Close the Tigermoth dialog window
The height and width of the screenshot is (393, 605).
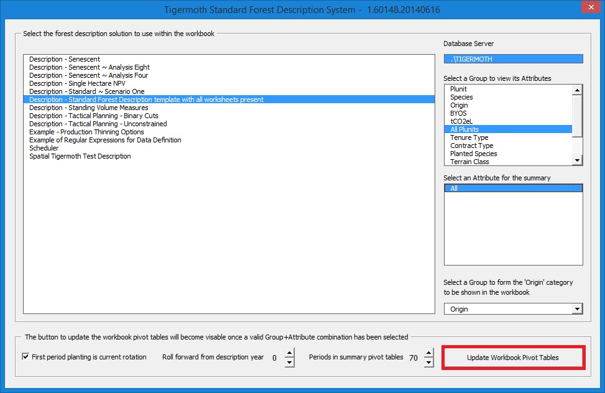pos(591,7)
